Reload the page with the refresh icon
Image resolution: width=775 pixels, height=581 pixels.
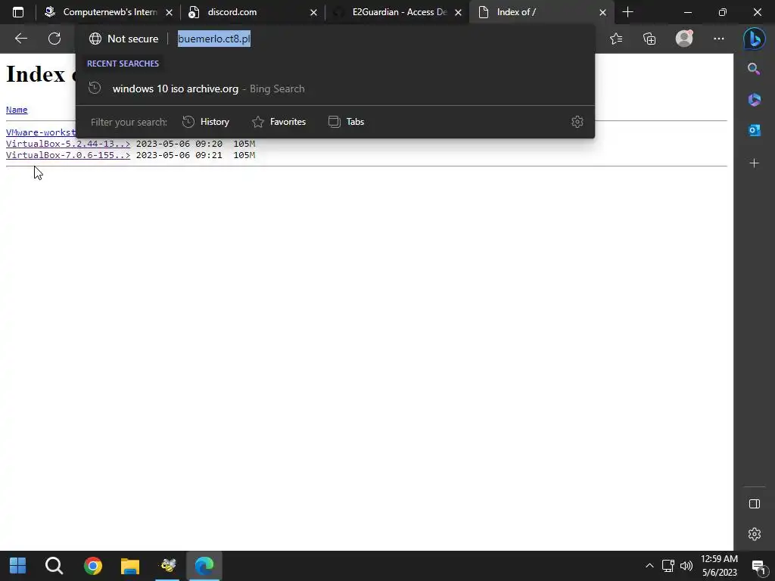point(54,39)
